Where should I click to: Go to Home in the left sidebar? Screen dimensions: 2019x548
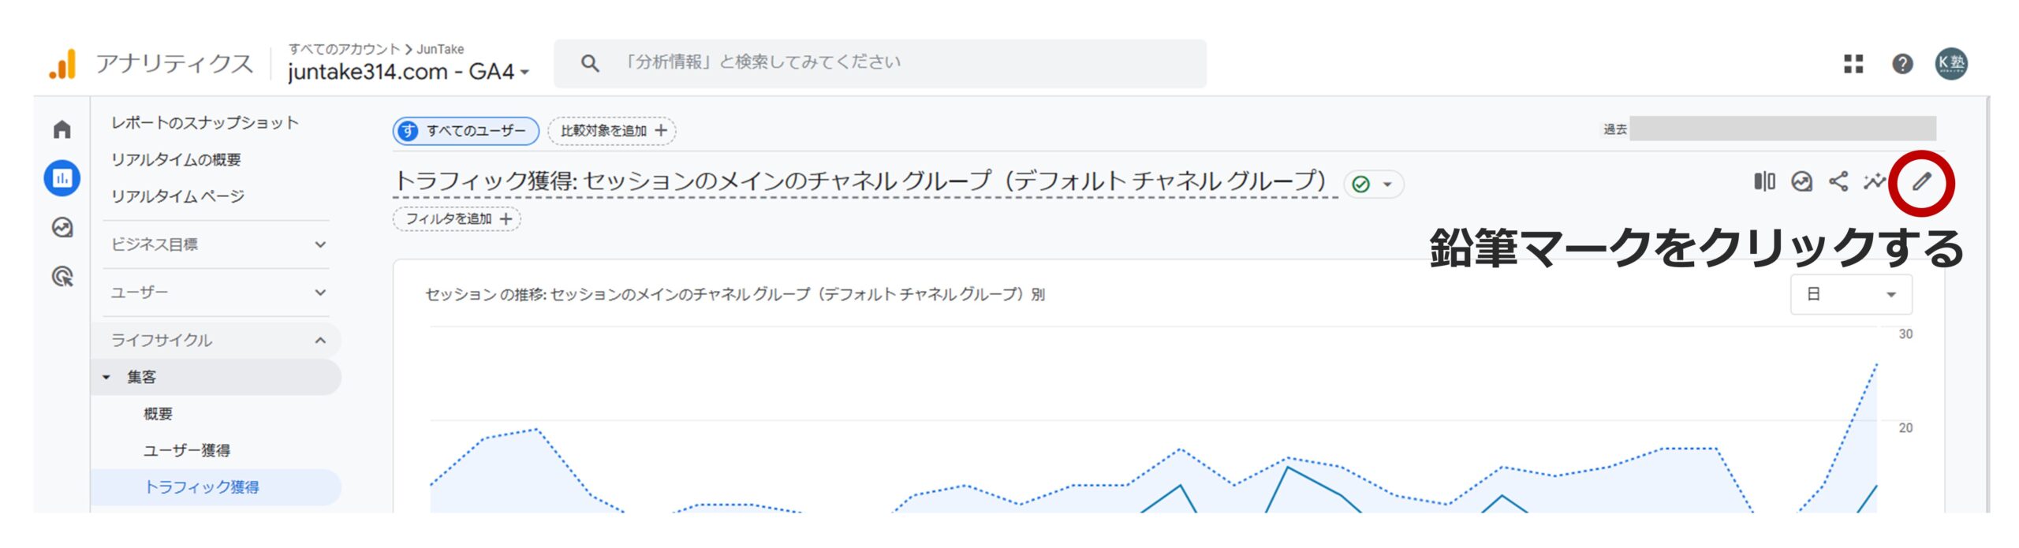click(x=62, y=129)
